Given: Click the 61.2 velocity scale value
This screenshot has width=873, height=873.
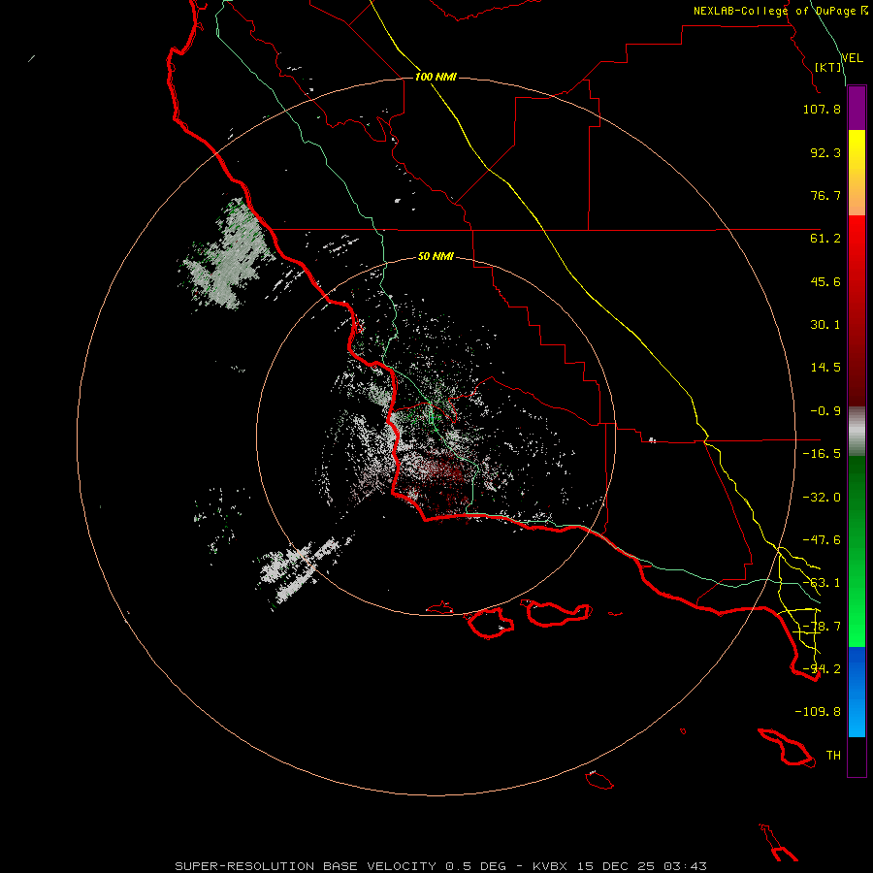Looking at the screenshot, I should click(x=825, y=239).
